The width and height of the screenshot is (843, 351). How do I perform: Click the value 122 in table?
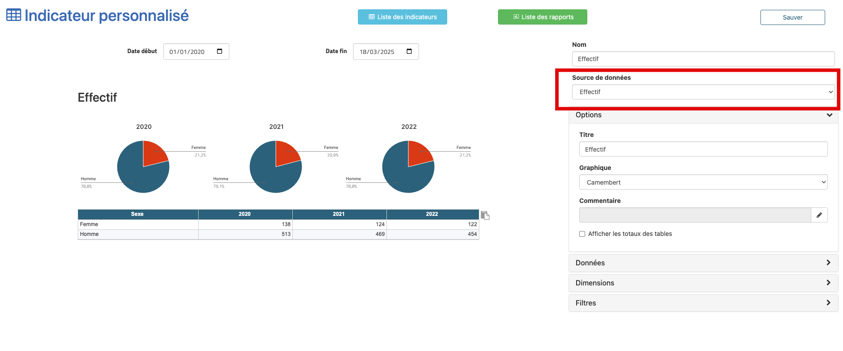pos(473,224)
